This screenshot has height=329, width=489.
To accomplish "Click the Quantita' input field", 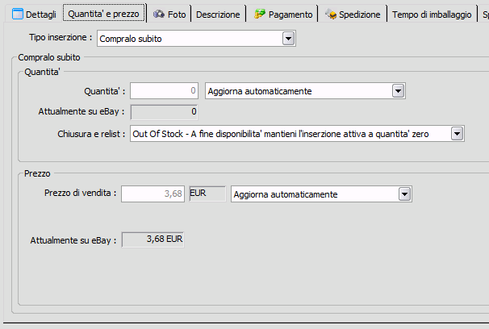I will [164, 90].
